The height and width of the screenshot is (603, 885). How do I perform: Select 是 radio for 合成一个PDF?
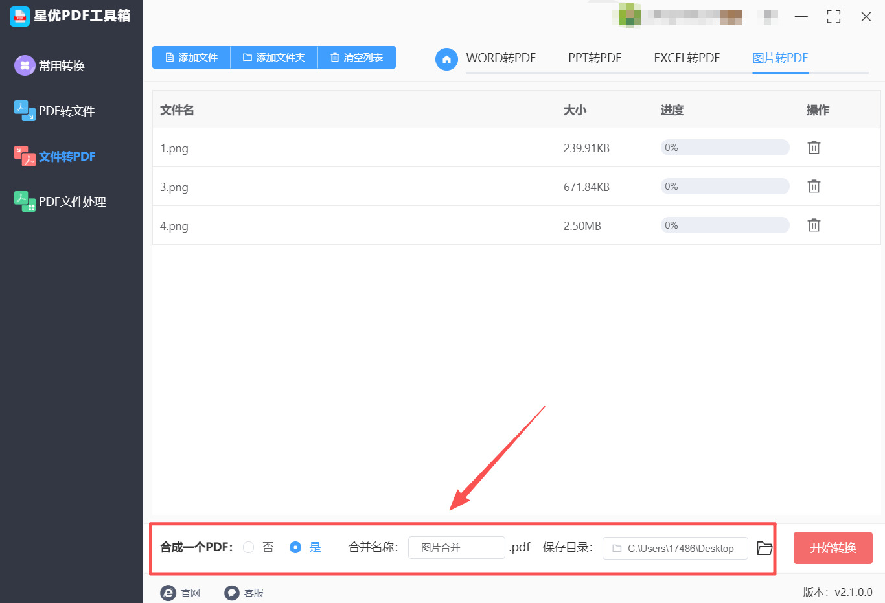click(295, 547)
